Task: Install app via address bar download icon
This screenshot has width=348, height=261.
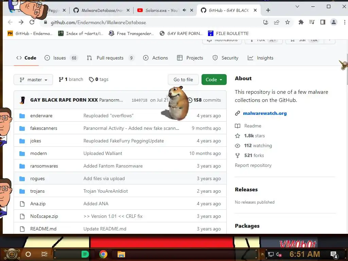Action: [266, 22]
